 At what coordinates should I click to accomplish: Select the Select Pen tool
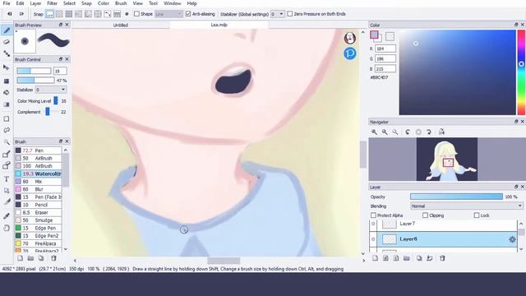pos(7,154)
